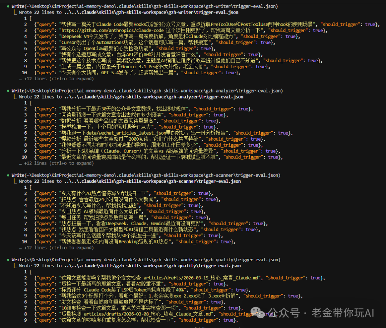The height and width of the screenshot is (328, 386).
Task: Click the Write header for gzh-writer trigger-eval.json
Action: point(145,6)
